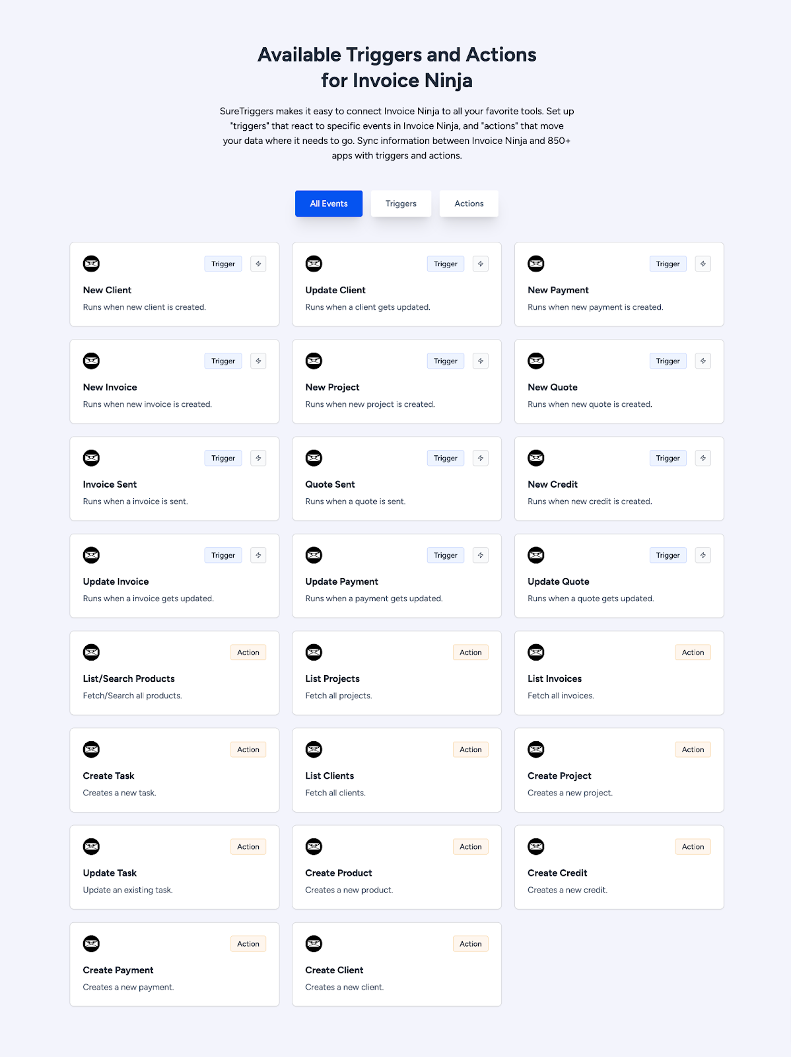Viewport: 791px width, 1057px height.
Task: Select the Invoice Sent trigger title
Action: click(x=110, y=484)
